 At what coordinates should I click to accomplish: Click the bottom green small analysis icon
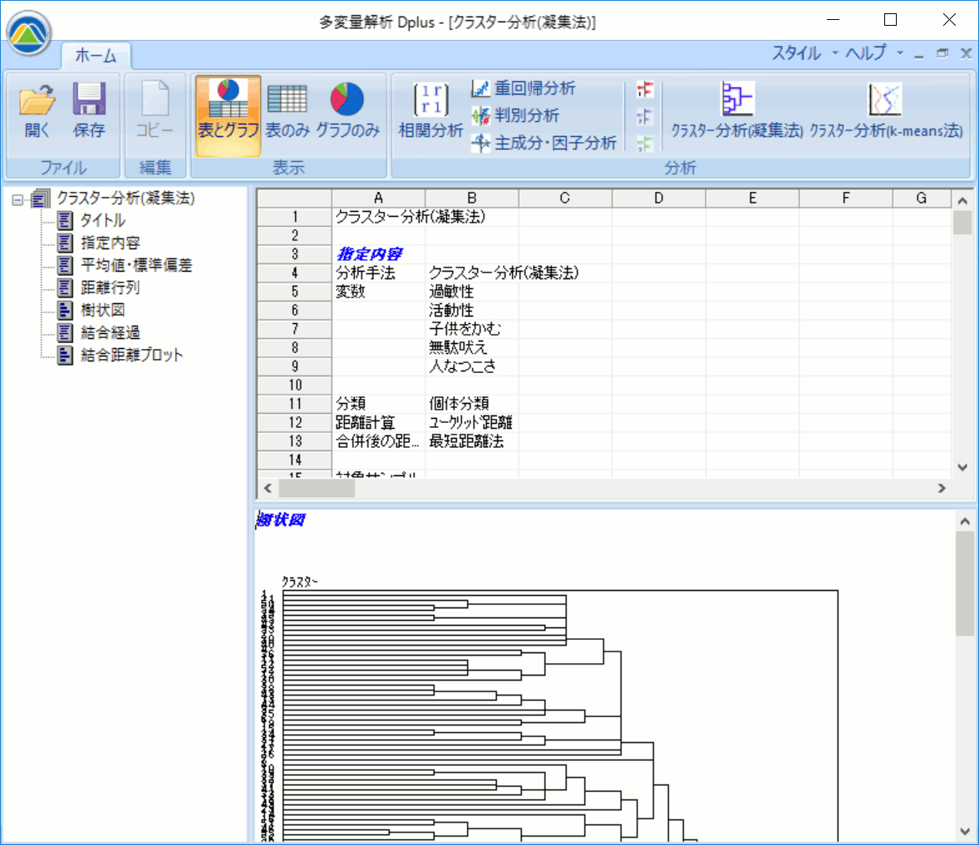(645, 144)
